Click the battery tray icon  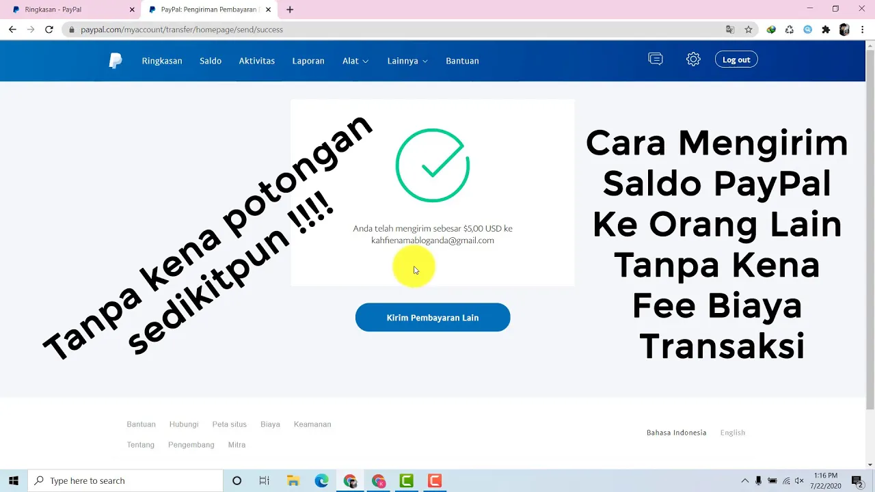772,480
